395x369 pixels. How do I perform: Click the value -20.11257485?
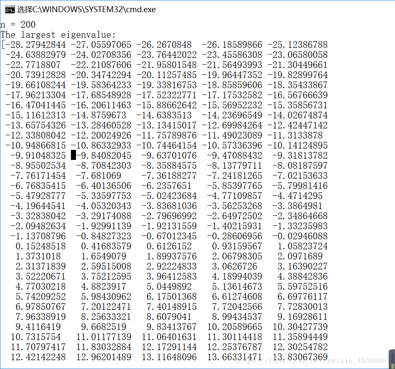(167, 75)
